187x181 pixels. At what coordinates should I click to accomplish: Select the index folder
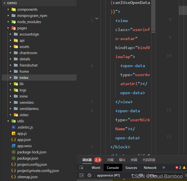tap(39, 78)
